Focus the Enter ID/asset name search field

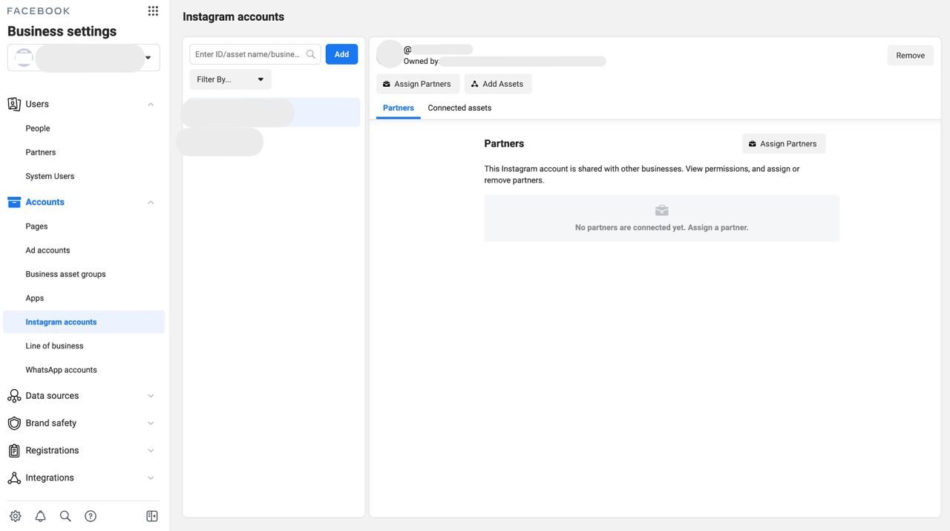pos(255,54)
